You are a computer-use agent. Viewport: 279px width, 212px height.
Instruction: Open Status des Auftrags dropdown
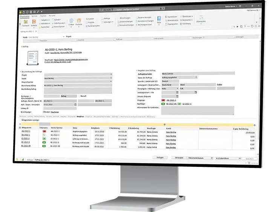(x=196, y=77)
